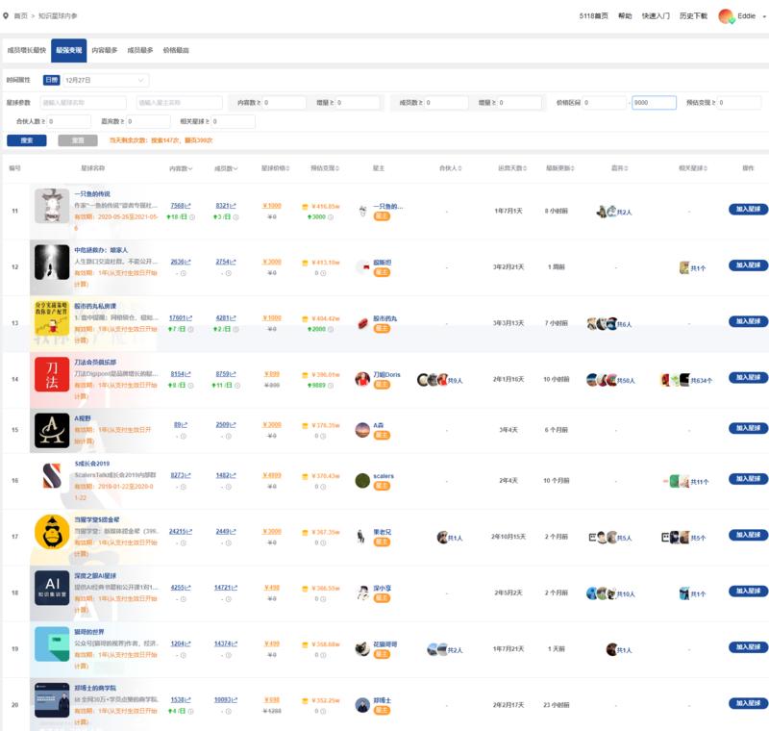This screenshot has width=769, height=731.
Task: Select the 日榜 time attribute toggle
Action: (x=51, y=80)
